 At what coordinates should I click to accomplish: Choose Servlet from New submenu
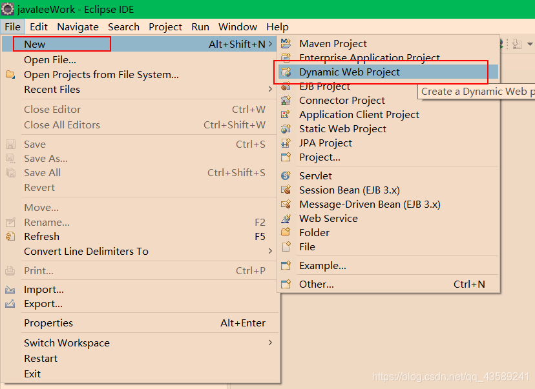tap(388, 175)
